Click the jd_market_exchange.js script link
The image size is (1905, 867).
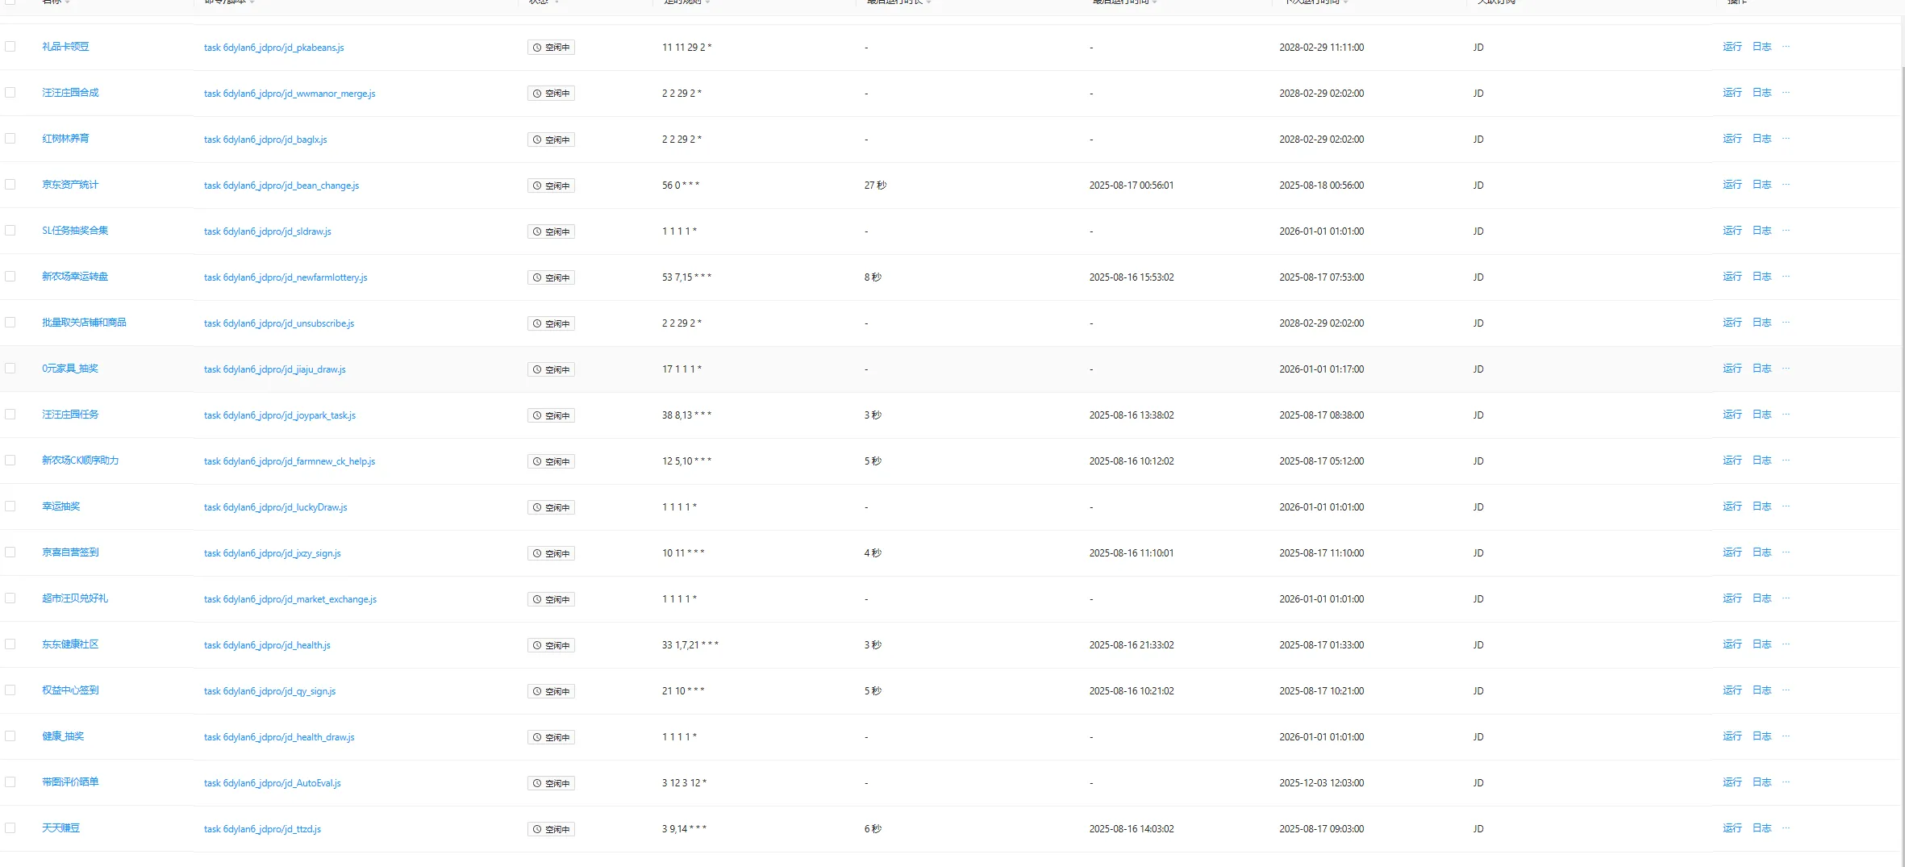[290, 599]
